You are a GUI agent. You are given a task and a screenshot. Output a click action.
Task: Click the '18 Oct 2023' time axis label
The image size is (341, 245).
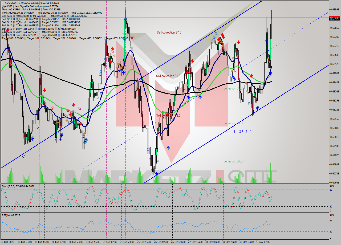point(7,242)
